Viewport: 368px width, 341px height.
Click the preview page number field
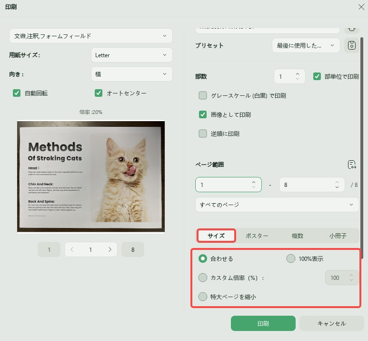[90, 249]
